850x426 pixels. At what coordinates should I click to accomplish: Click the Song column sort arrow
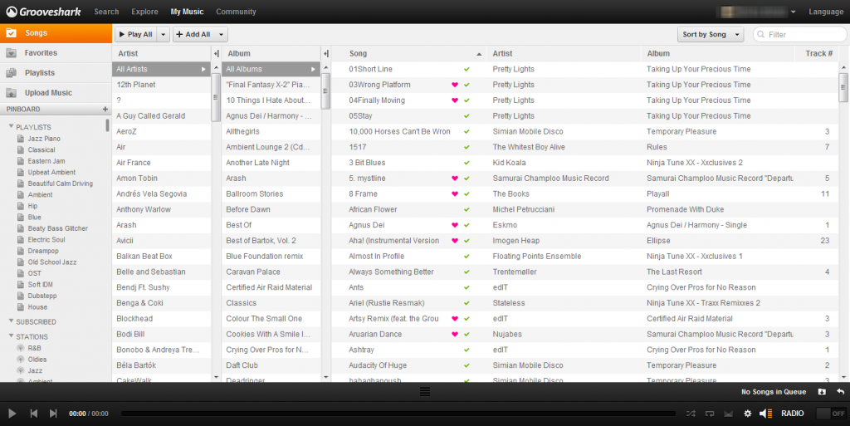tap(479, 54)
